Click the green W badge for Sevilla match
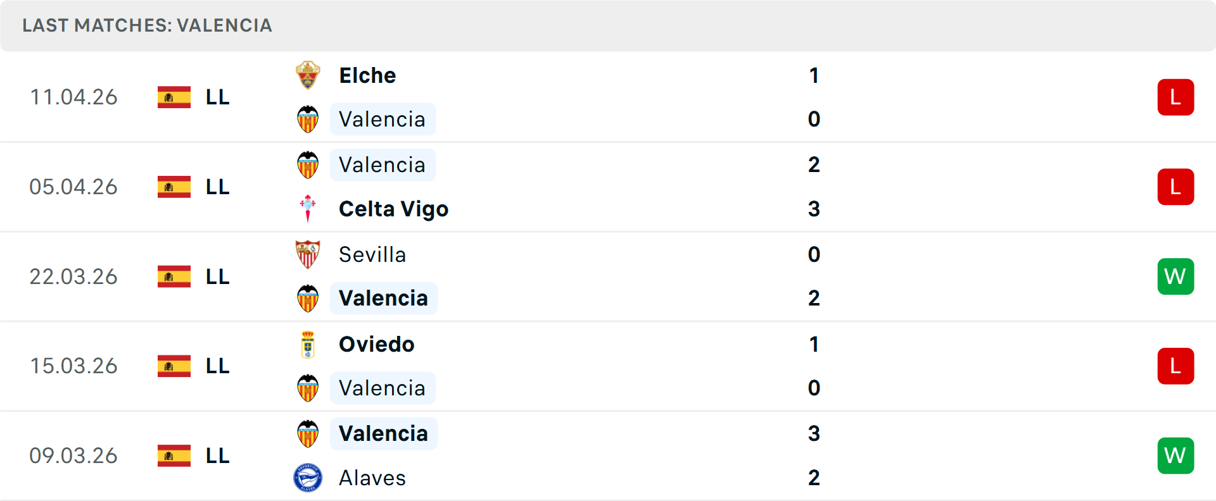 1175,276
